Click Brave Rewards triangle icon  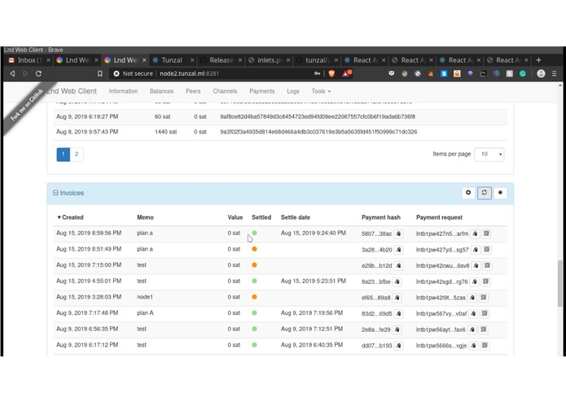pyautogui.click(x=346, y=73)
